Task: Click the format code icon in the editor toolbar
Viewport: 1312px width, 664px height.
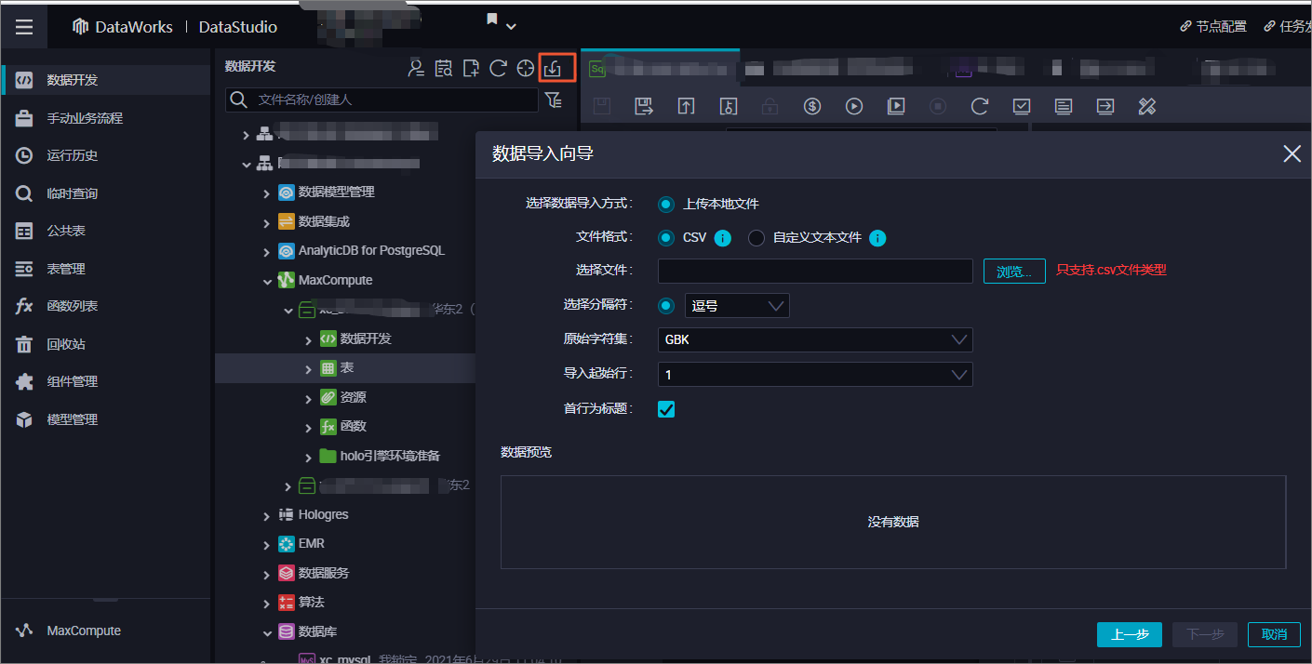Action: 1063,106
